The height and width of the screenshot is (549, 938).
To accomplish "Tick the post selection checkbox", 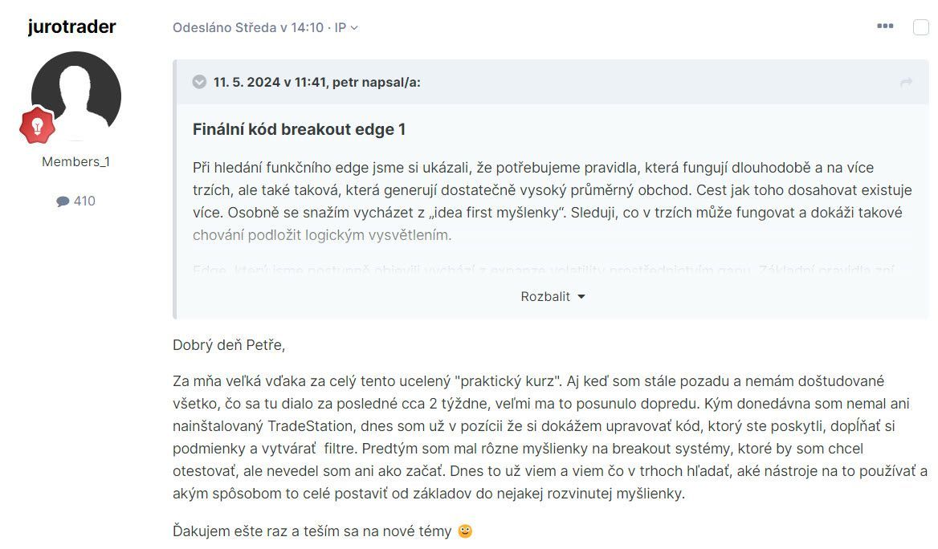I will [x=921, y=27].
